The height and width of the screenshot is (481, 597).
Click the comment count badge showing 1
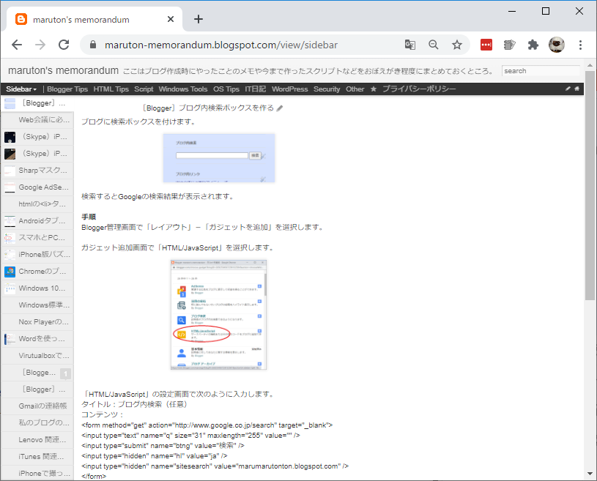[65, 373]
